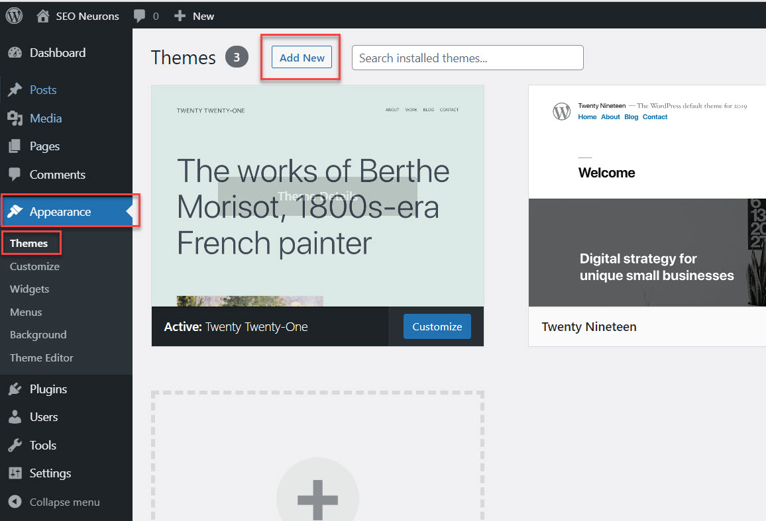Screen dimensions: 766x521
Task: Click the Collapse menu arrow icon
Action: click(x=15, y=501)
